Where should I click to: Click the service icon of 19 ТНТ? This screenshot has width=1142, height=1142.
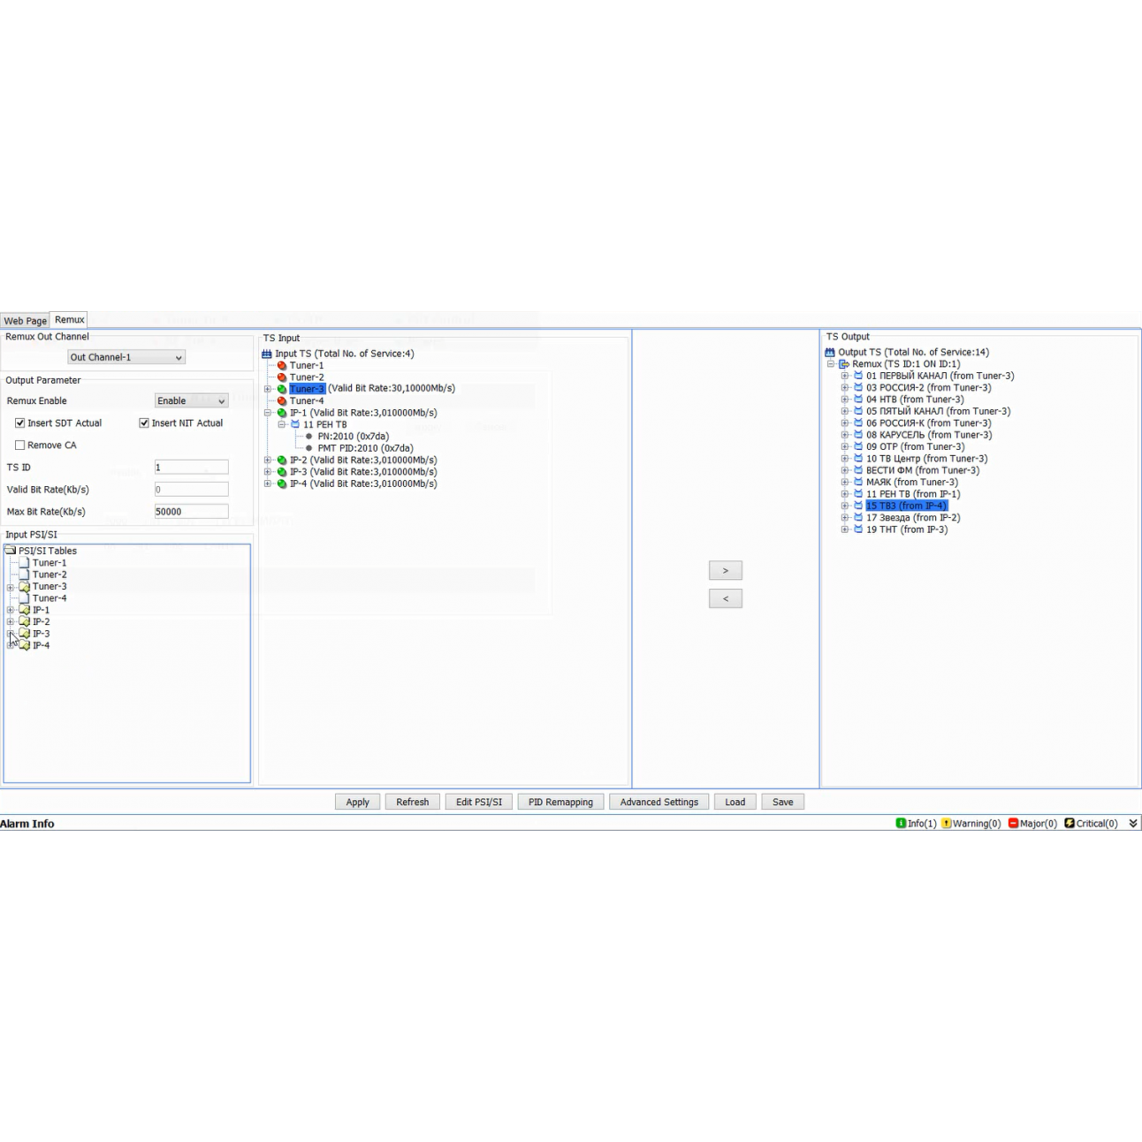coord(858,529)
